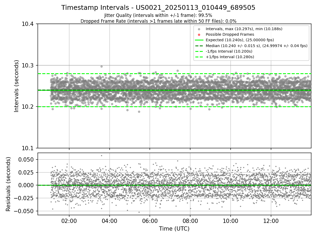This screenshot has height=238, width=317.
Task: Click the dark green dashed line sample for Median
Action: [199, 46]
